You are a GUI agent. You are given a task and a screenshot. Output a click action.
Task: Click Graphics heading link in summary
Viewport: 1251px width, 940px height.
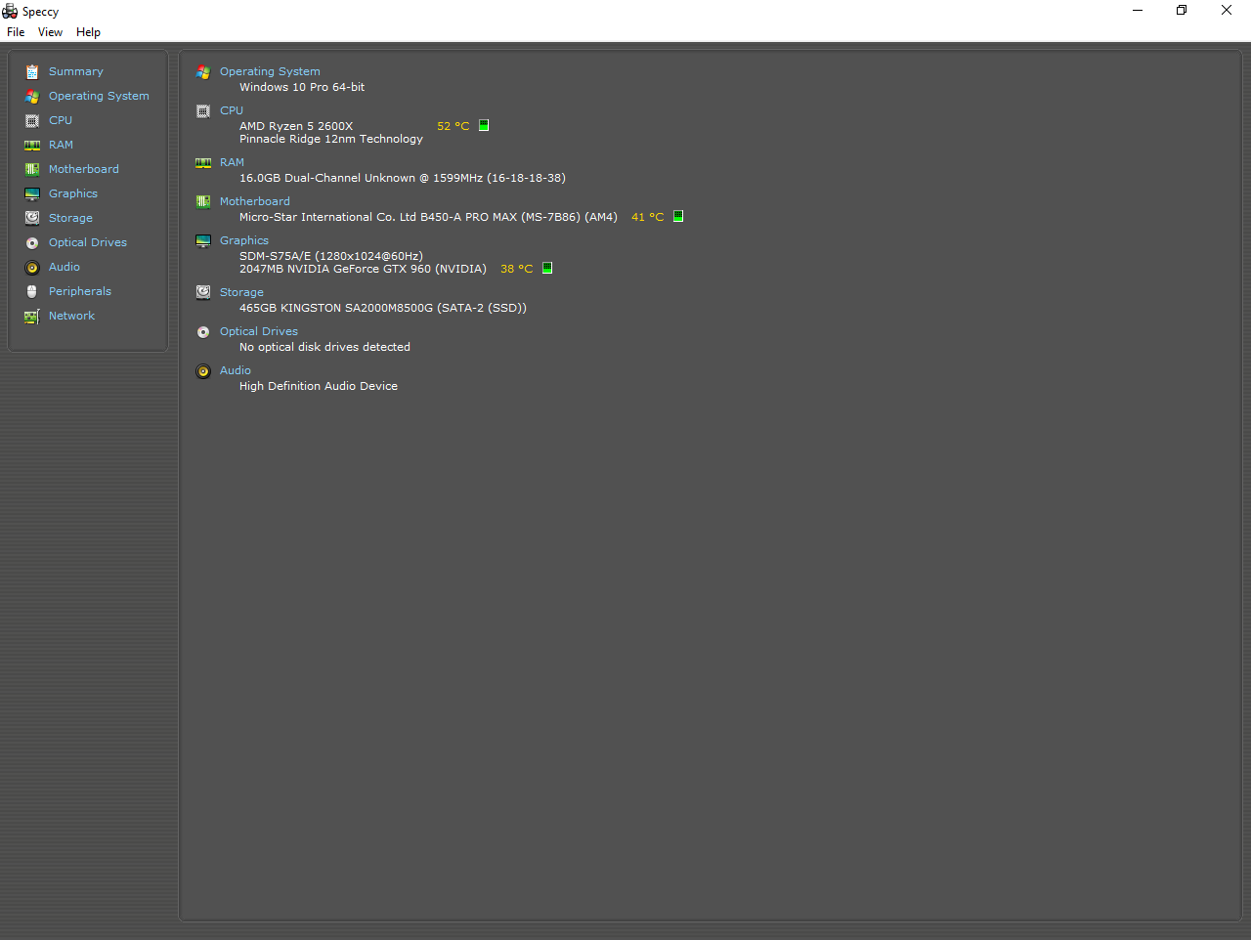point(244,240)
